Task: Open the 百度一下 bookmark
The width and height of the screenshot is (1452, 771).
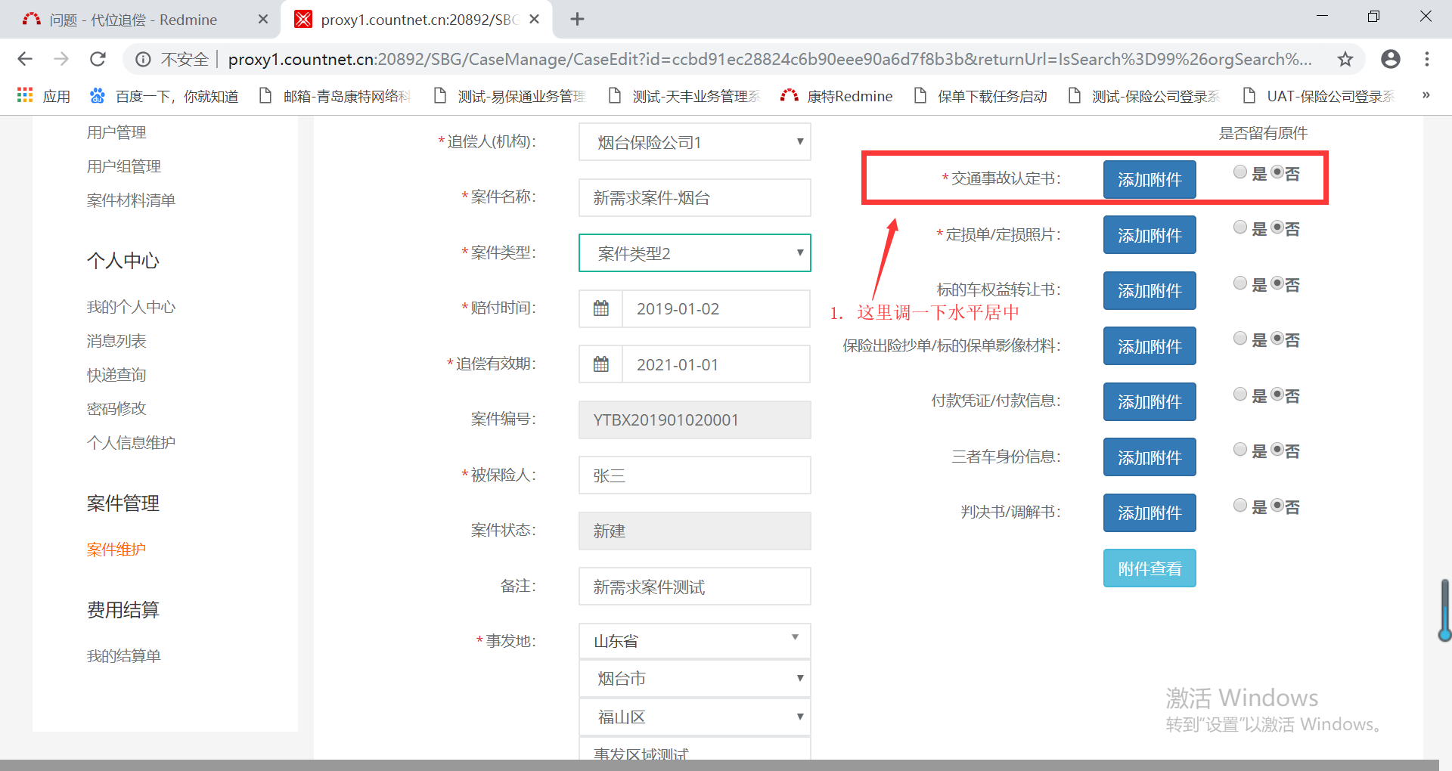Action: tap(164, 96)
